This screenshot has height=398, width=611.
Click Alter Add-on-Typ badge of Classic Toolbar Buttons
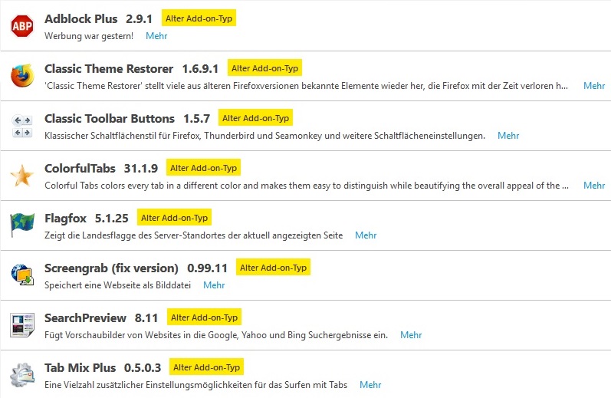255,118
